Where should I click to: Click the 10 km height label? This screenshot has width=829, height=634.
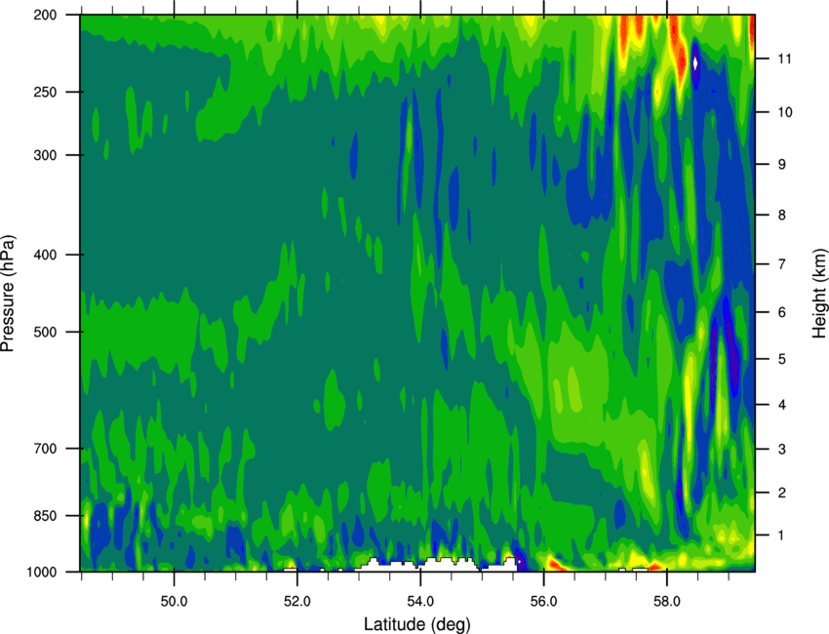point(785,112)
